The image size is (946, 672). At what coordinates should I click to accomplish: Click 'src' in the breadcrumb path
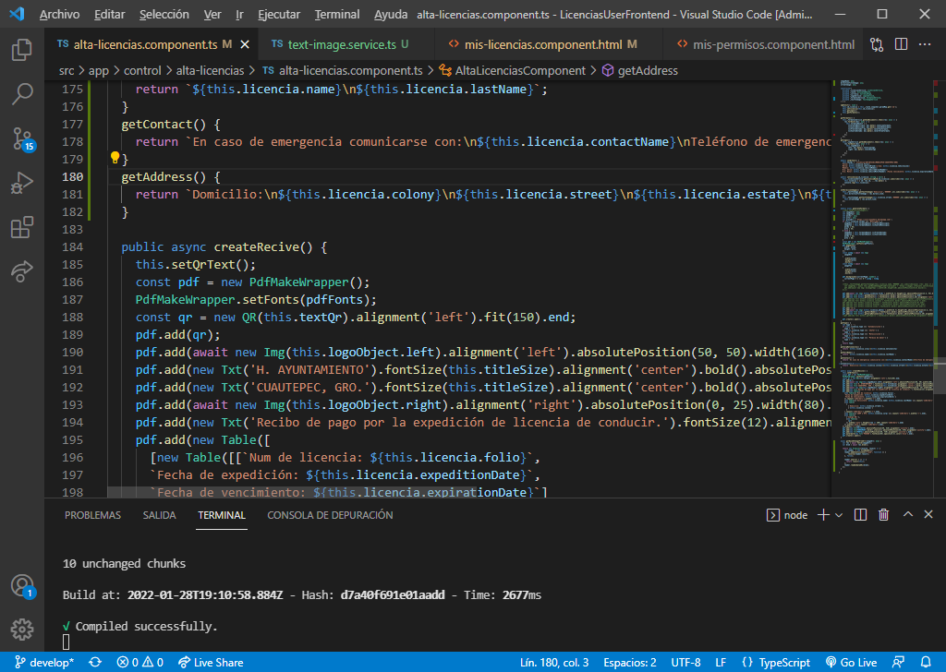[67, 70]
